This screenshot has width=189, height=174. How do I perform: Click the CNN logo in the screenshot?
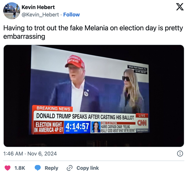pyautogui.click(x=142, y=123)
